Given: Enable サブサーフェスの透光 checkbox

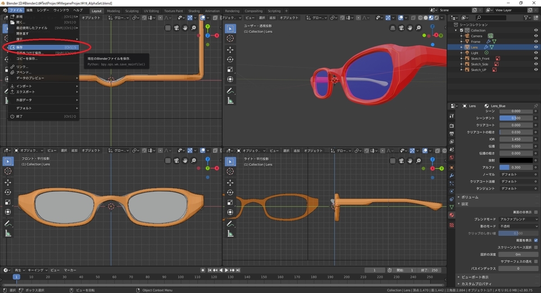Looking at the screenshot, I should [536, 261].
